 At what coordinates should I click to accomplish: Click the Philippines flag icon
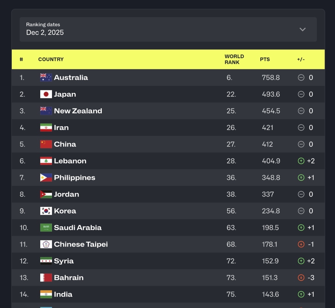coord(46,178)
